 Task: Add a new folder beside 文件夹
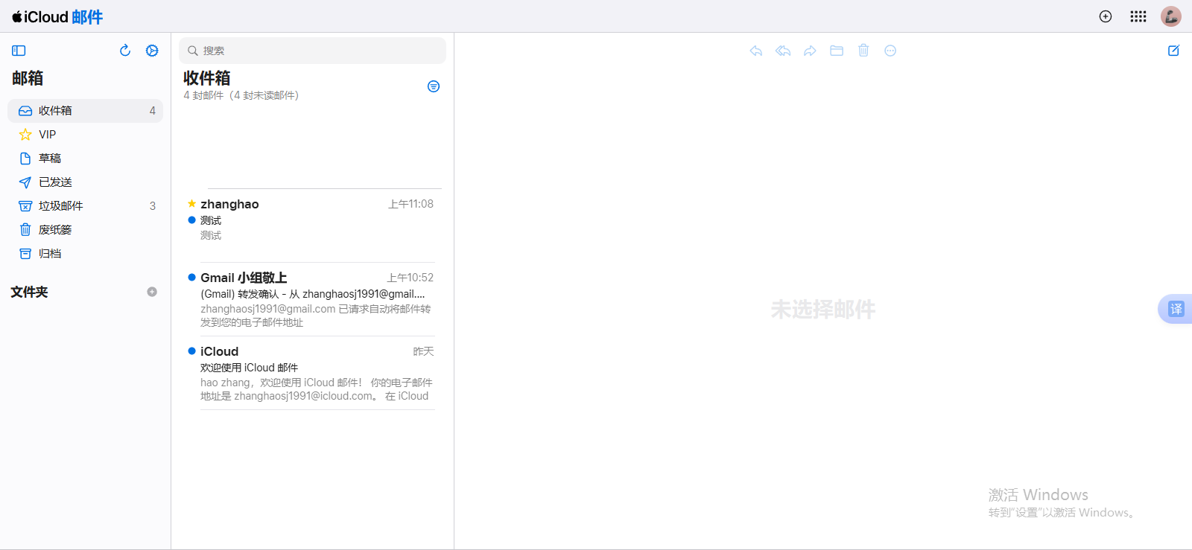[152, 292]
